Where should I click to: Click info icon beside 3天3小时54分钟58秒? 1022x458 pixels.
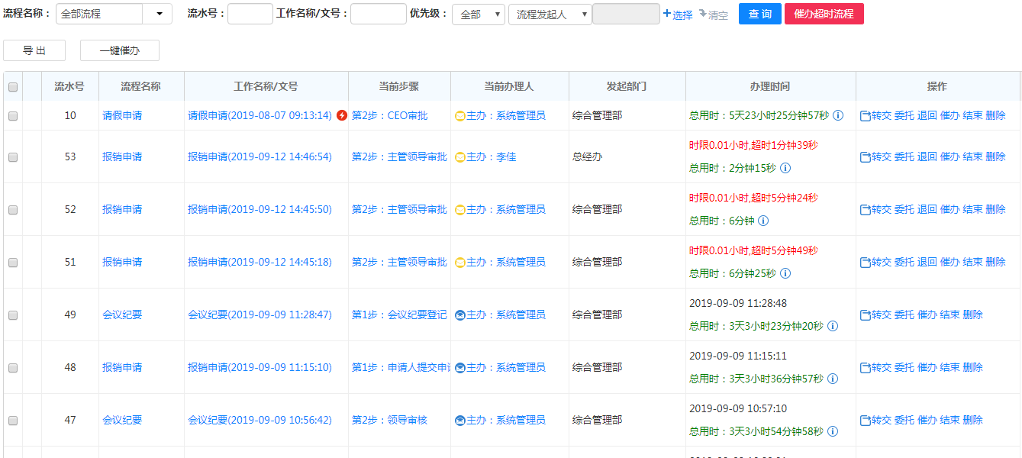832,432
